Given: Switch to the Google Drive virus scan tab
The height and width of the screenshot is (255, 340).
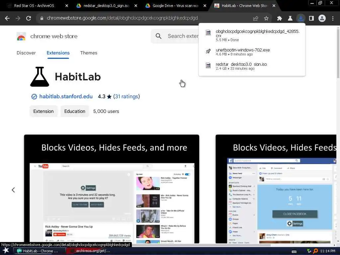Looking at the screenshot, I should coord(175,6).
